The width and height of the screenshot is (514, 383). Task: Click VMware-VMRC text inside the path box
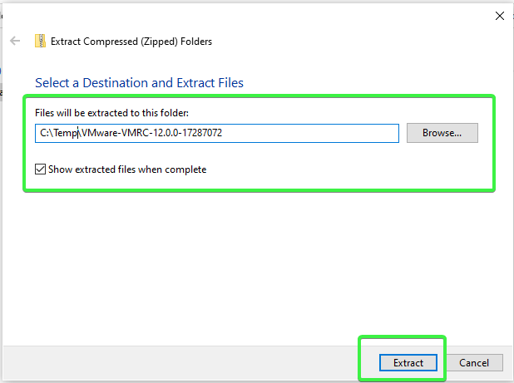click(x=116, y=133)
